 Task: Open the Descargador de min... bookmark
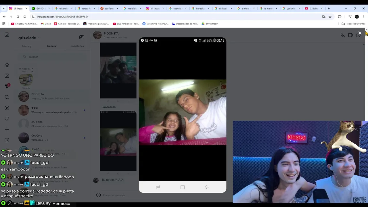(185, 24)
